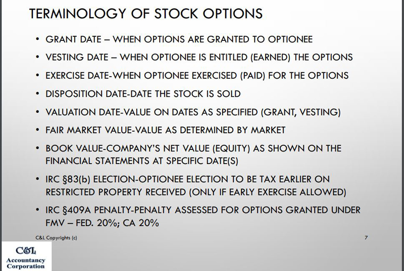Click the slide page number 7
This screenshot has height=271, width=404.
tap(366, 238)
